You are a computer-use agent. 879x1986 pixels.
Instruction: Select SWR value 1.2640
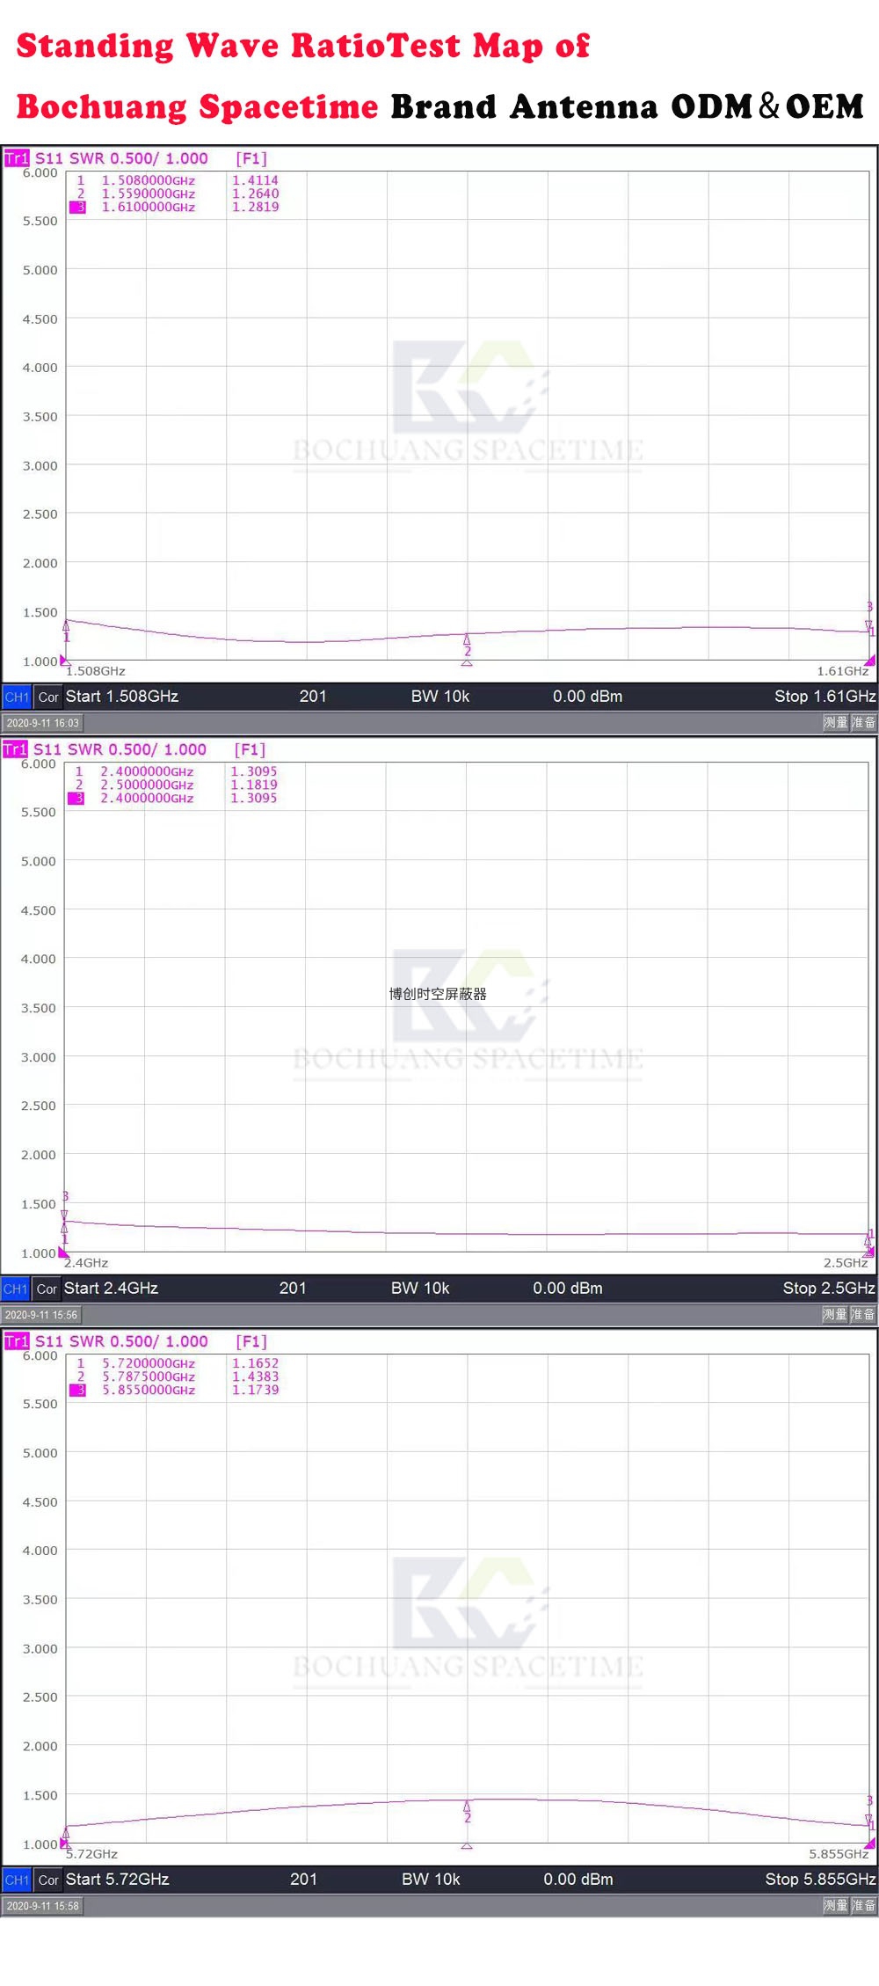tap(255, 193)
